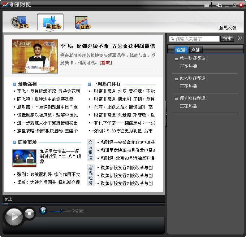The height and width of the screenshot is (237, 246).
Task: Switch to the 点播 on-demand tab
Action: [x=196, y=50]
